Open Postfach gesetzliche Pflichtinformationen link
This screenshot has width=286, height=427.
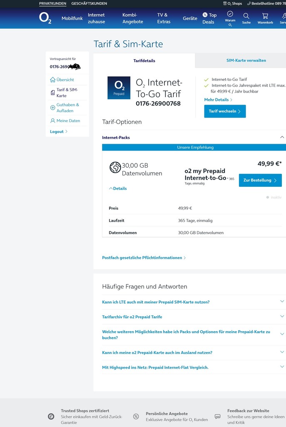pyautogui.click(x=144, y=258)
